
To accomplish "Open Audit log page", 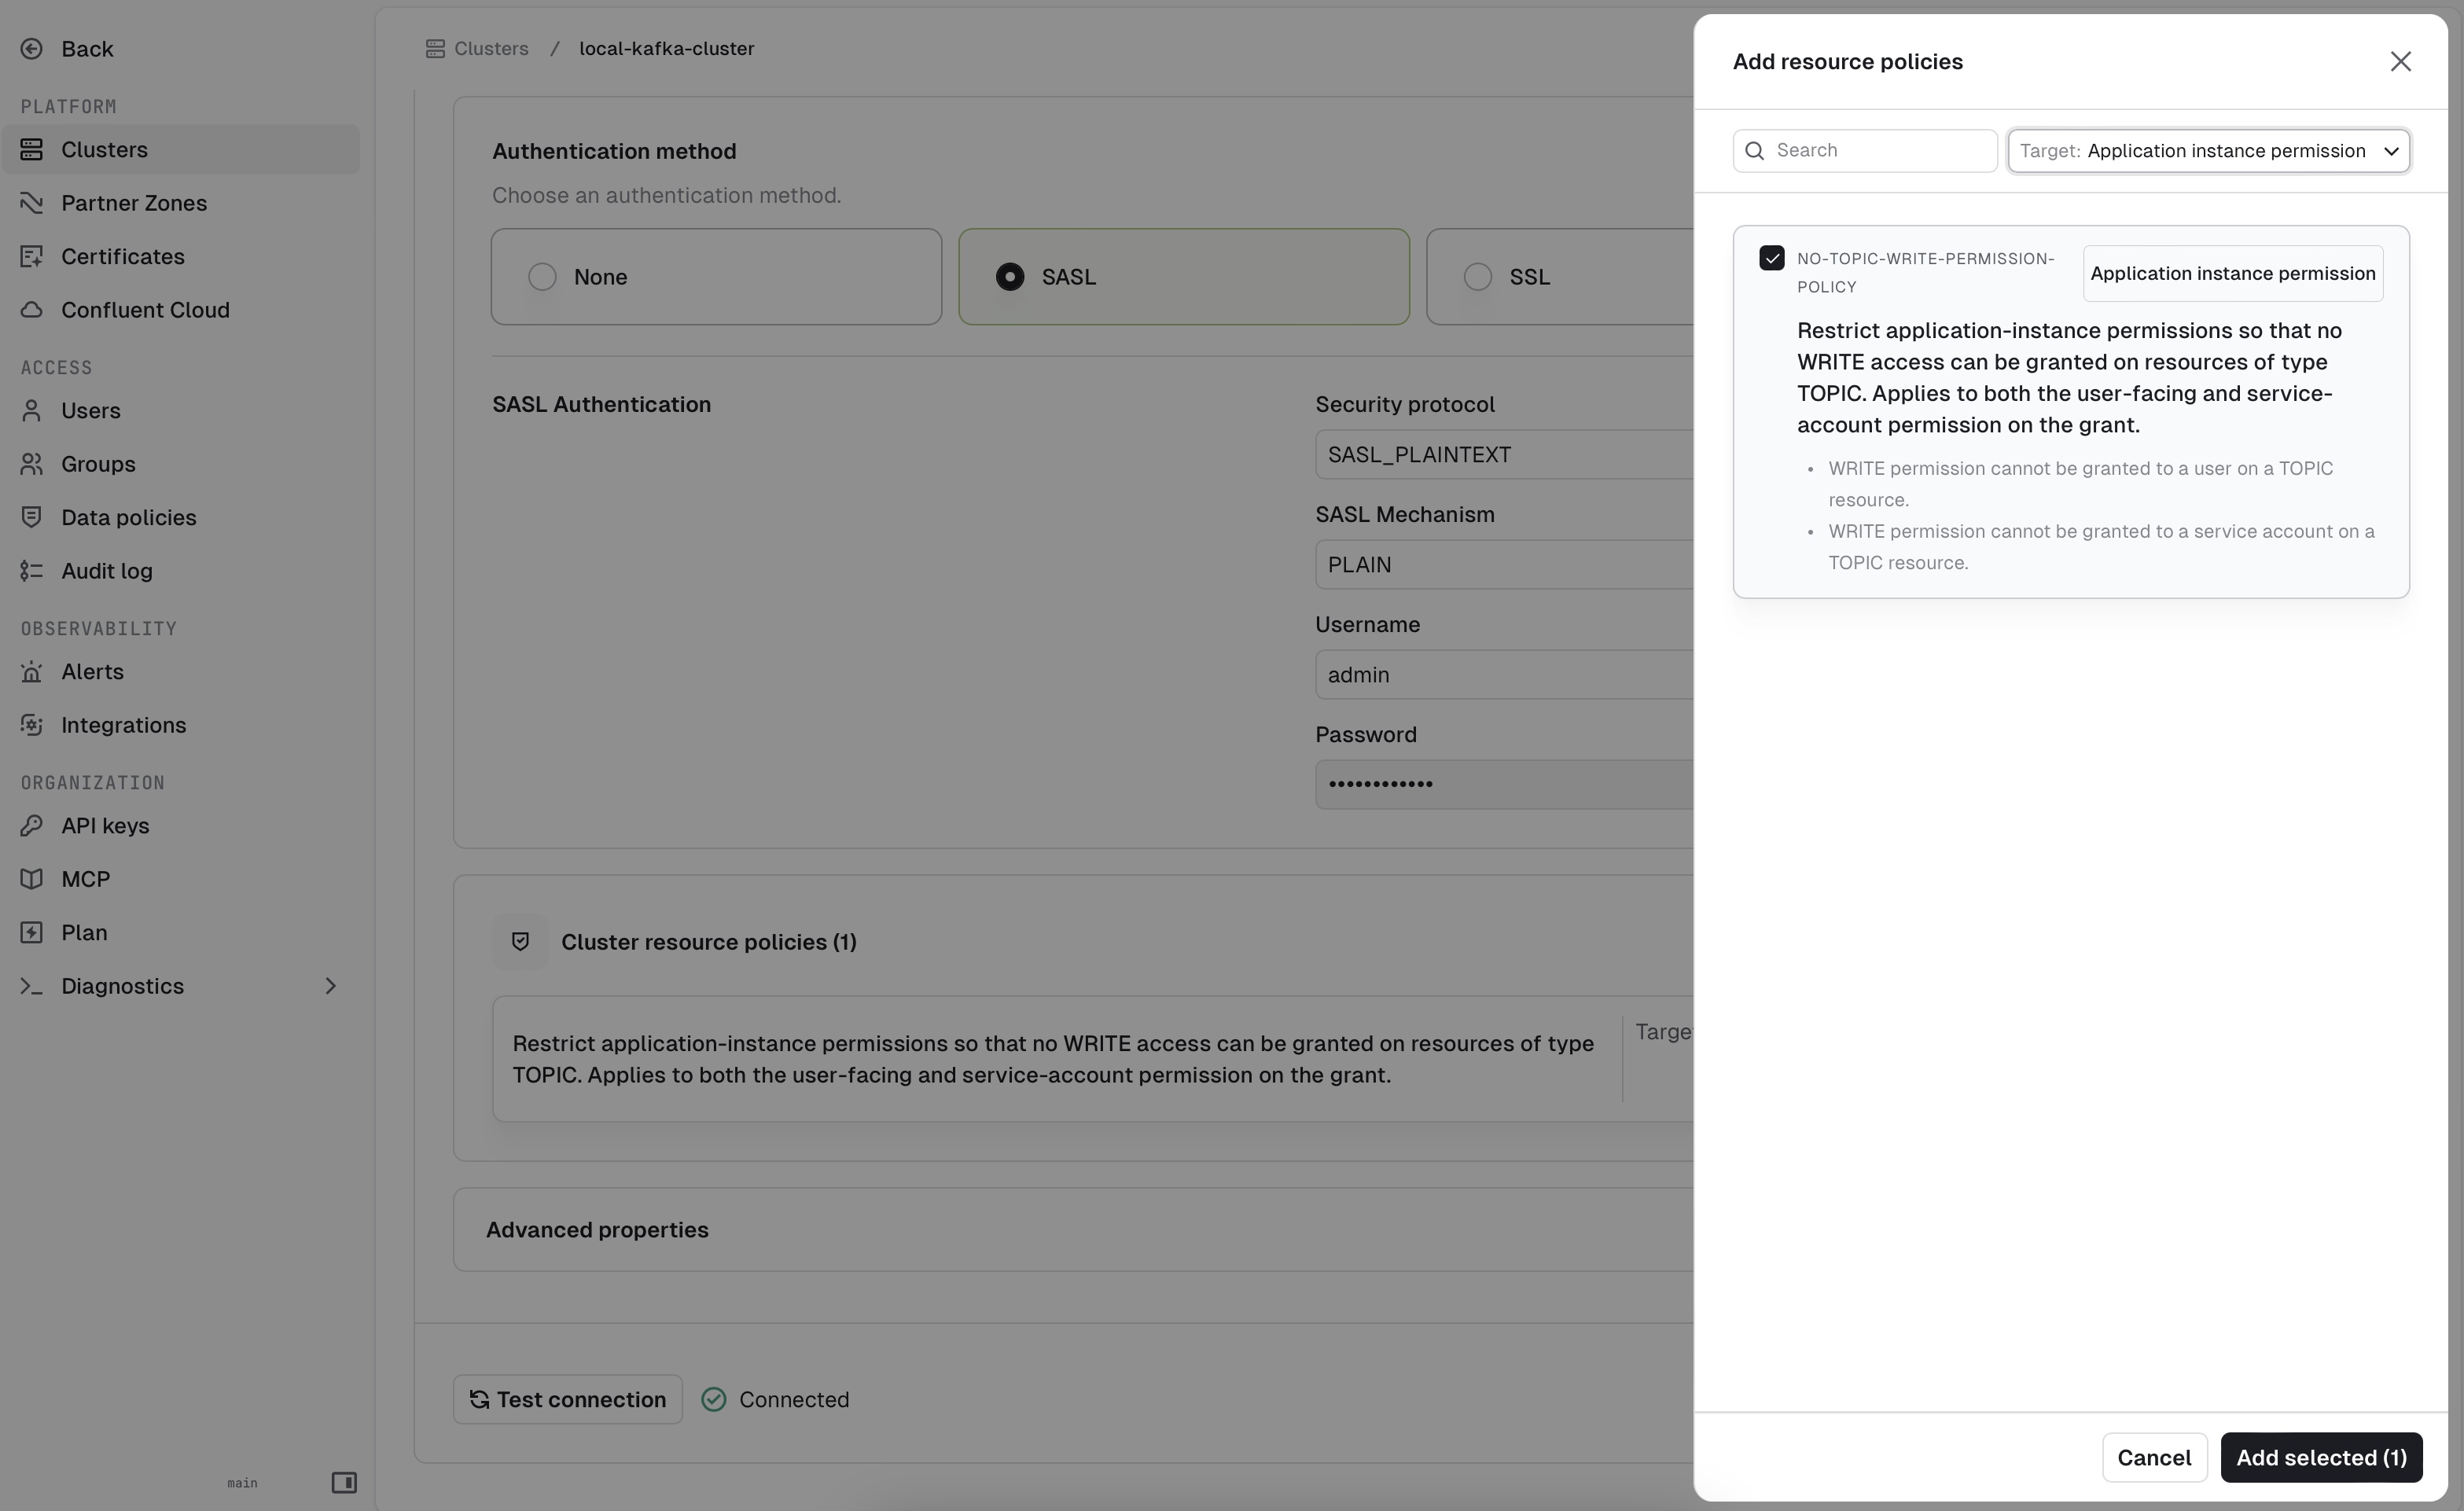I will point(107,571).
